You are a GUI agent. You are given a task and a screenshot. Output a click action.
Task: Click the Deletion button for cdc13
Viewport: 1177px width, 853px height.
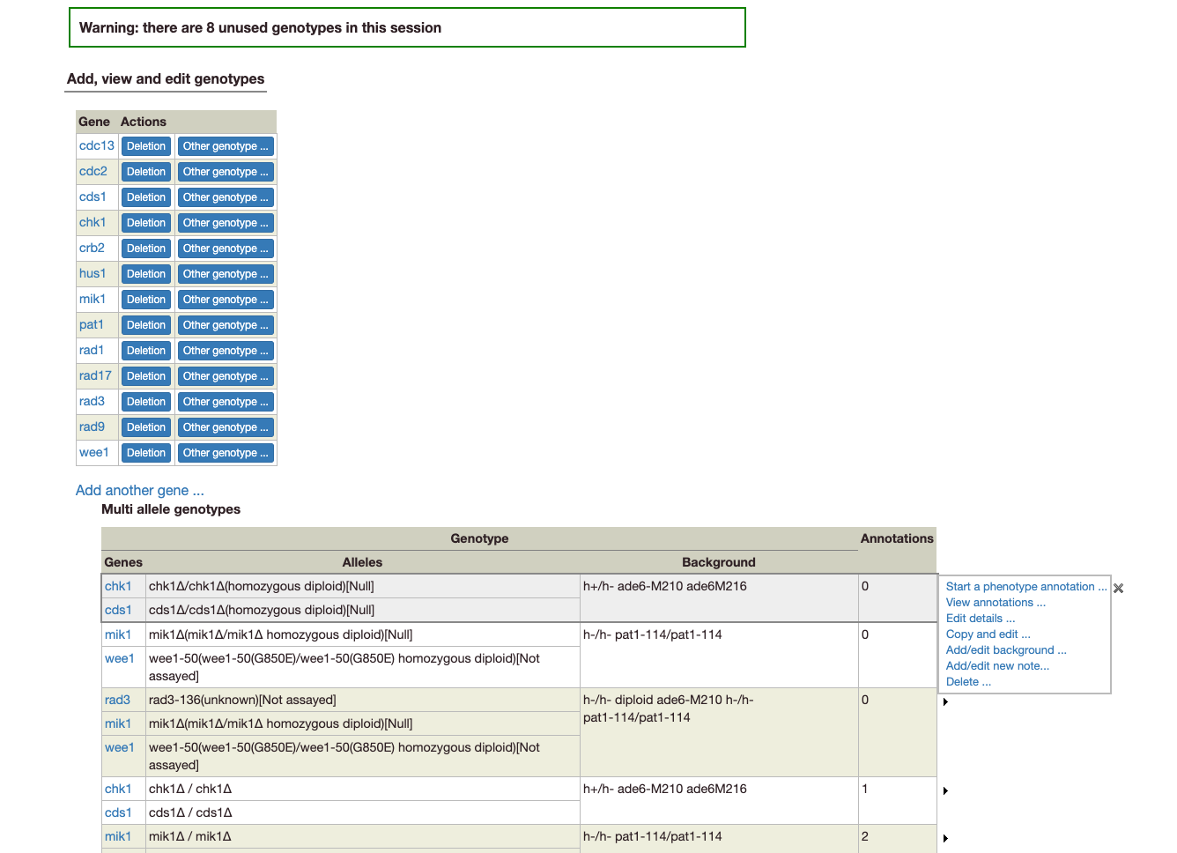pos(145,145)
